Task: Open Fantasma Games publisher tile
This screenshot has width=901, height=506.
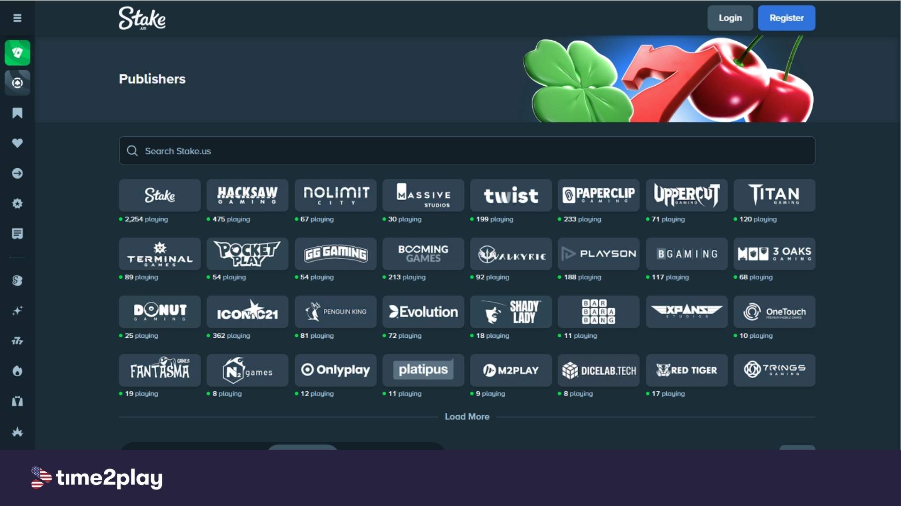Action: (160, 370)
